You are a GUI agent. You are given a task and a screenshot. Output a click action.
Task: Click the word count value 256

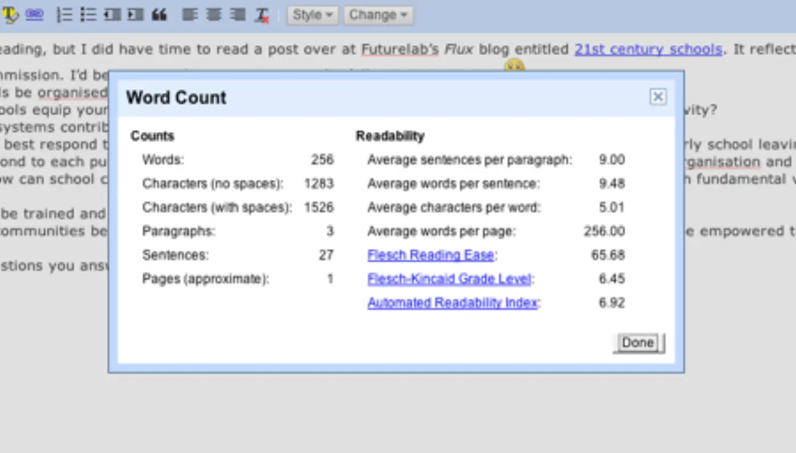click(322, 160)
